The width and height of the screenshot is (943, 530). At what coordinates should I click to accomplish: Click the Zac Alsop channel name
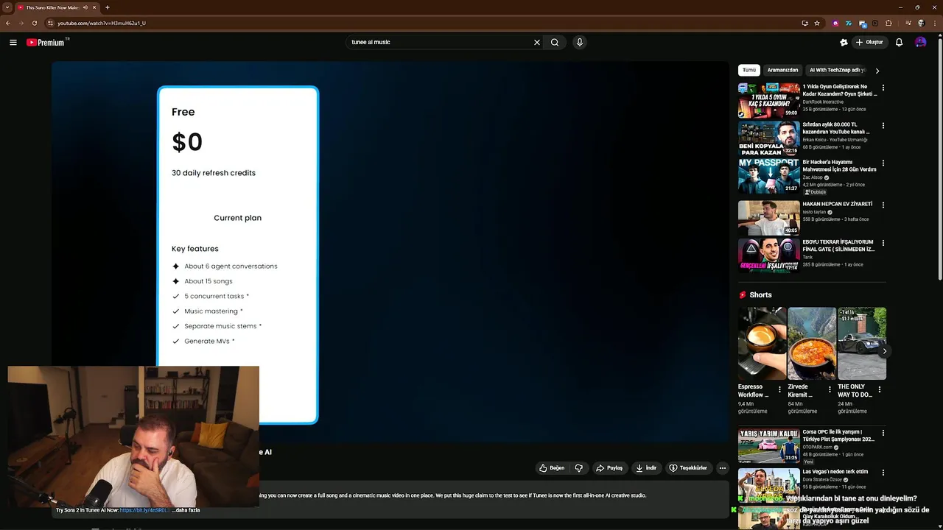click(813, 177)
